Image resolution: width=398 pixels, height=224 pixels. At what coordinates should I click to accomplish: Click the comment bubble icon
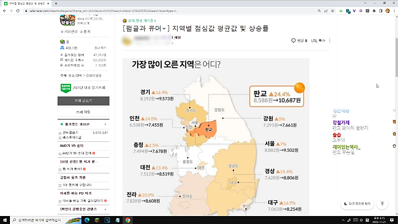point(294,40)
